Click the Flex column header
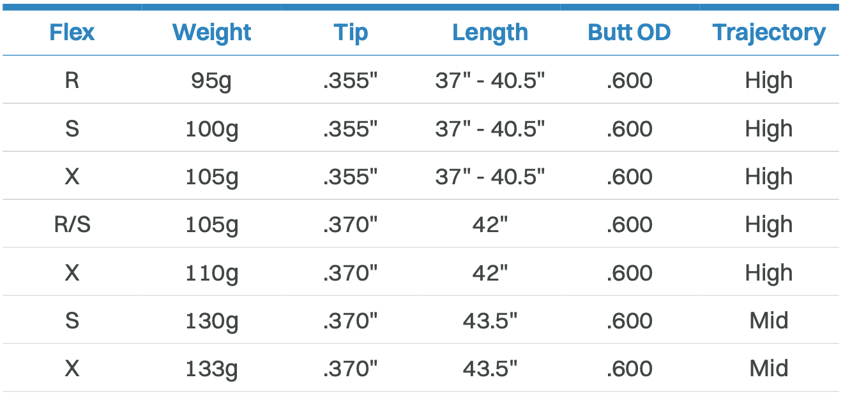 72,33
